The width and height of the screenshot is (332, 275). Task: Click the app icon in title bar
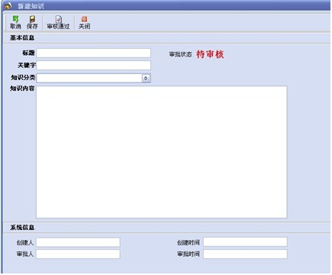click(x=8, y=5)
